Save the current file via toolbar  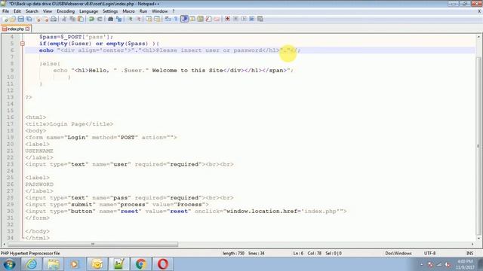(x=21, y=19)
